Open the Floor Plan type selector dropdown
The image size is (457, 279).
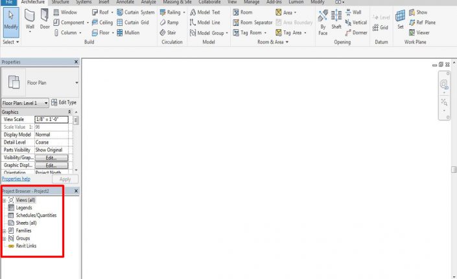point(76,83)
